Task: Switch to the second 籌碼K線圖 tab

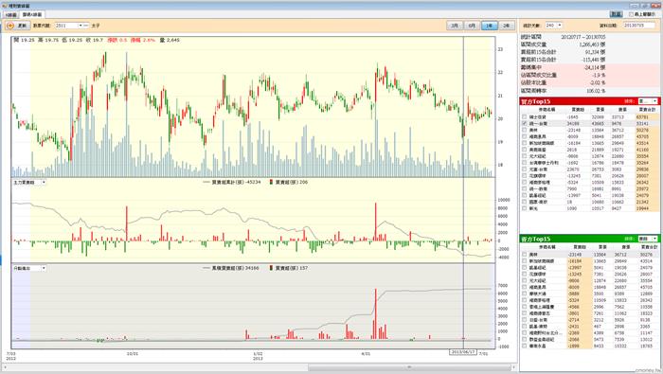Action: (32, 15)
